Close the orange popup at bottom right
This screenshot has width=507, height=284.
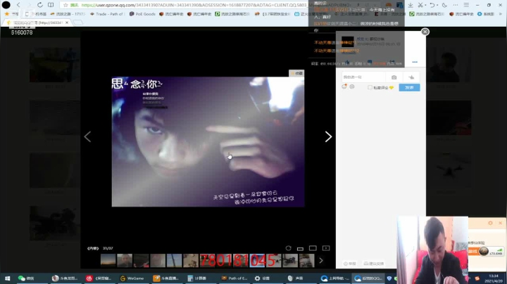(x=500, y=223)
